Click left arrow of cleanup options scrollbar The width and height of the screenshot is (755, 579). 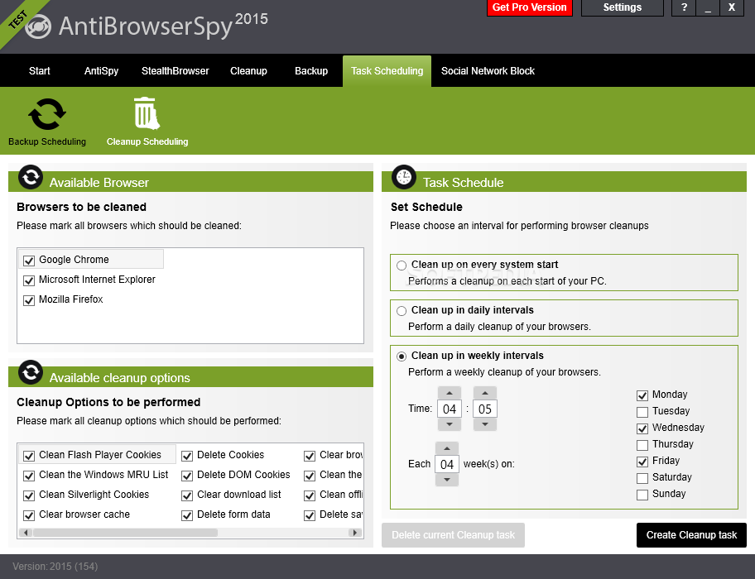(x=26, y=533)
